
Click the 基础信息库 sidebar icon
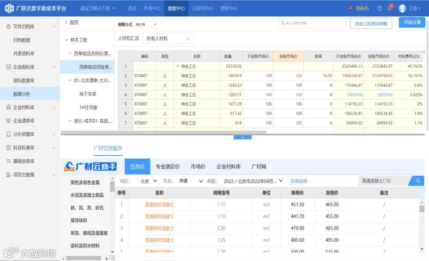[x=8, y=161]
